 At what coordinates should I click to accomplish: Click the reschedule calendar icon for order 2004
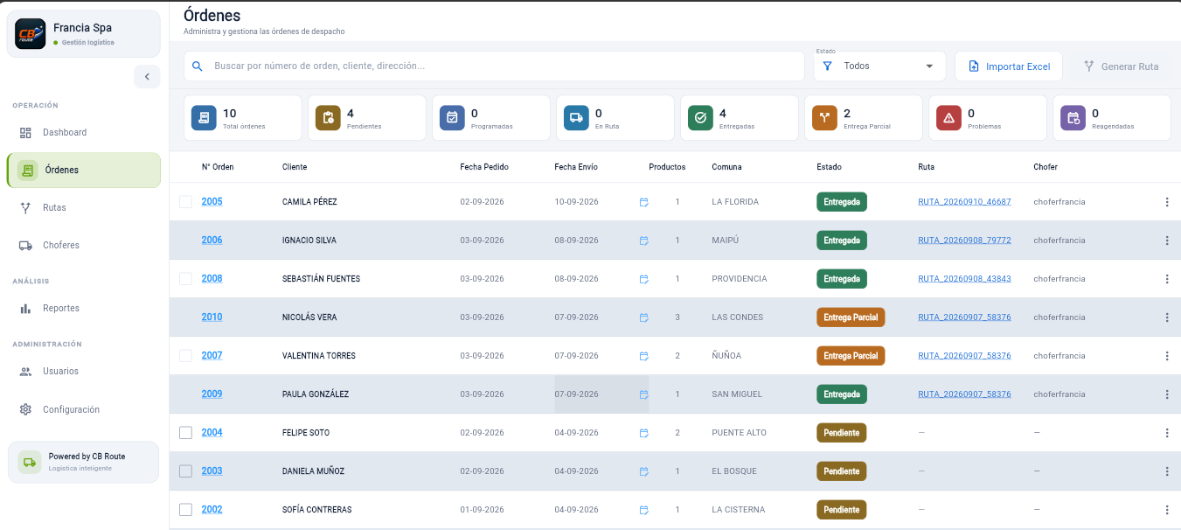click(x=644, y=433)
